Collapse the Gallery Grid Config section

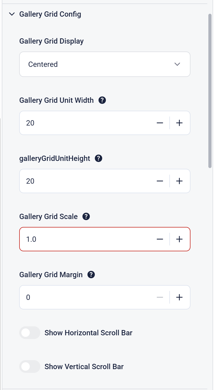click(x=12, y=14)
